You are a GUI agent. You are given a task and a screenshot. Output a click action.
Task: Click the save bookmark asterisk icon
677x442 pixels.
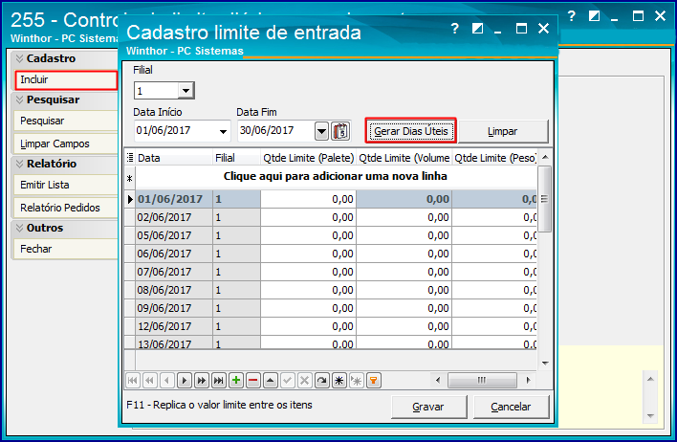[339, 381]
